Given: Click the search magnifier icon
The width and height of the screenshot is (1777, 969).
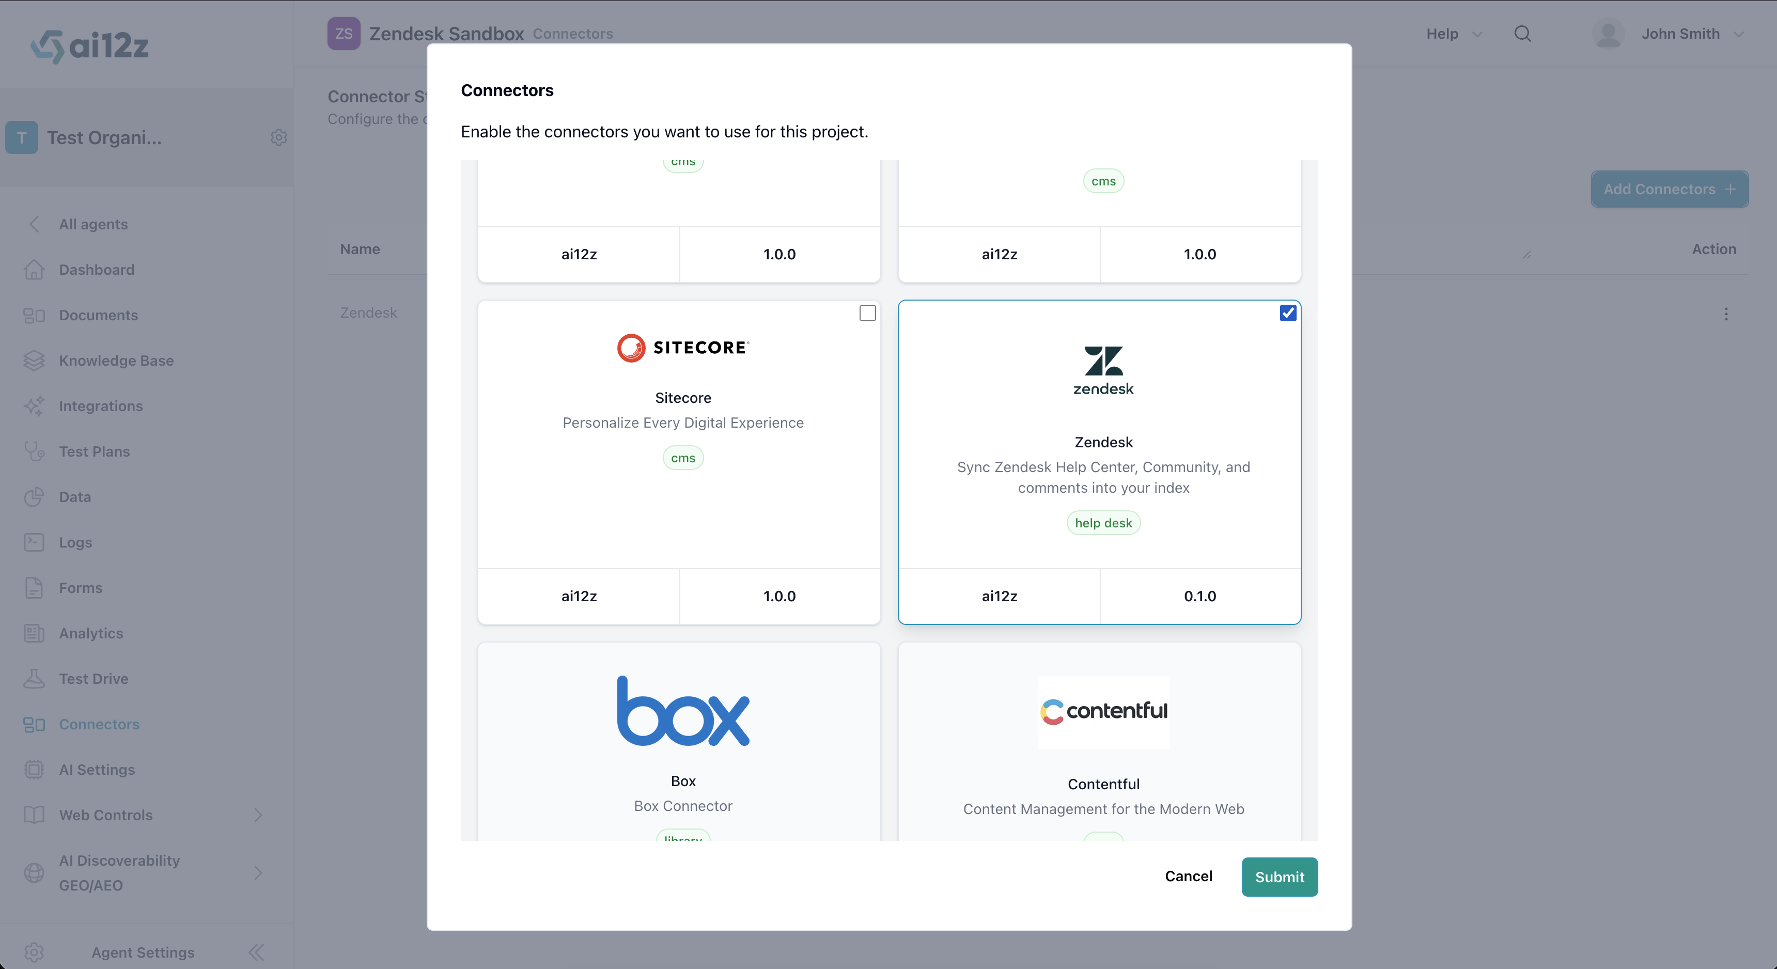Looking at the screenshot, I should pos(1522,34).
